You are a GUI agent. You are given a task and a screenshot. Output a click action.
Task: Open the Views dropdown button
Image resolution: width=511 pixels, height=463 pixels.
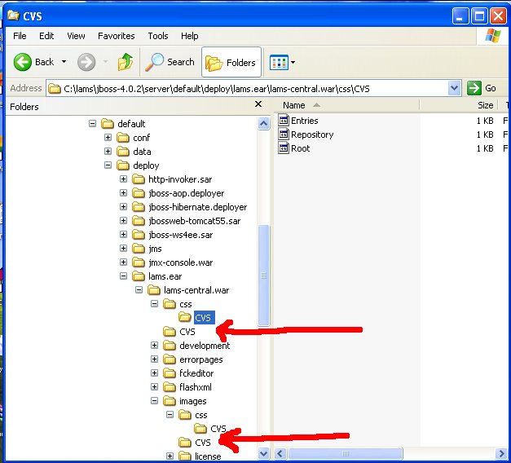[282, 62]
